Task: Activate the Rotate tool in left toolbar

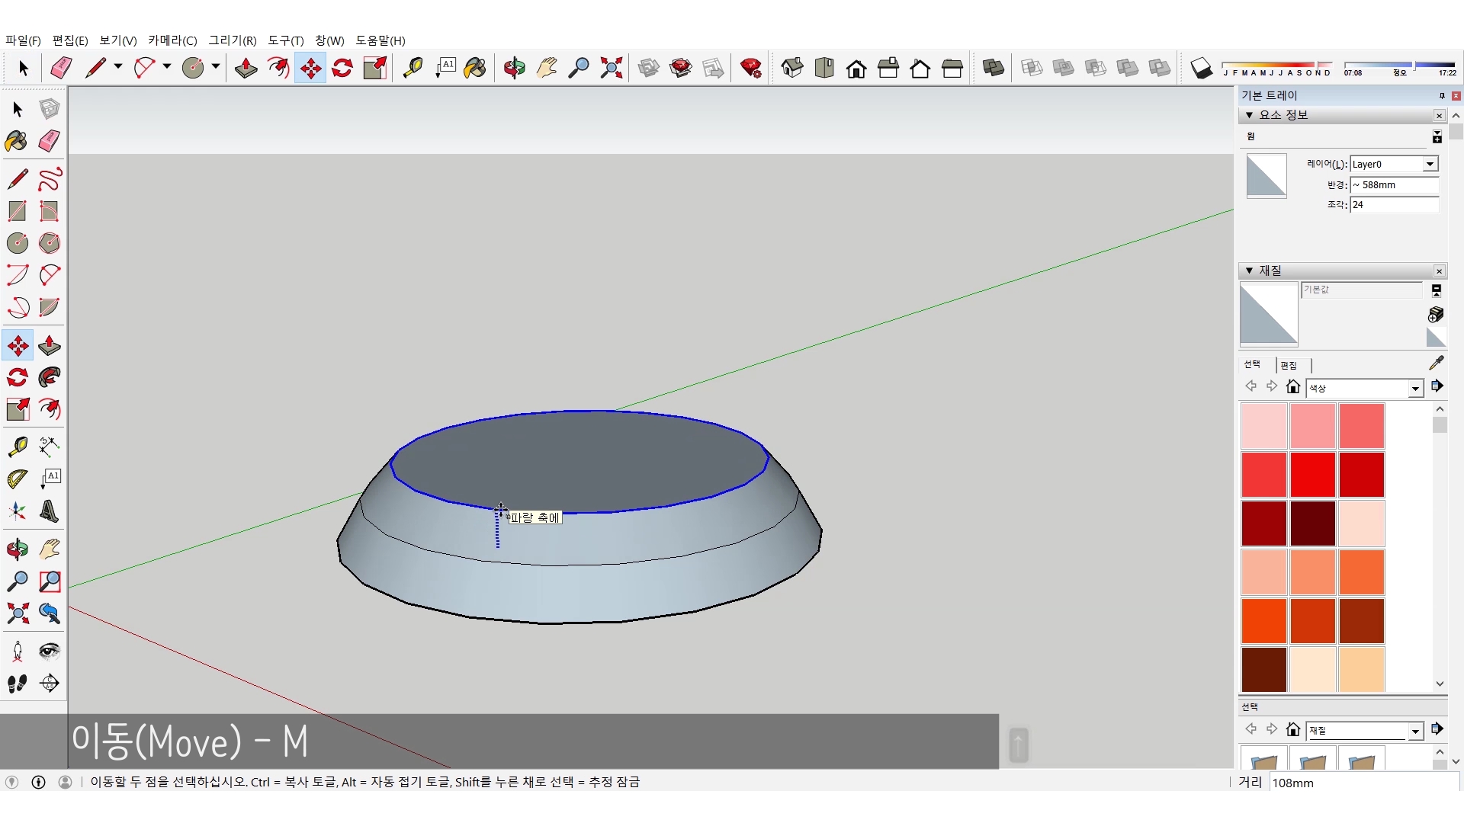Action: (x=18, y=378)
